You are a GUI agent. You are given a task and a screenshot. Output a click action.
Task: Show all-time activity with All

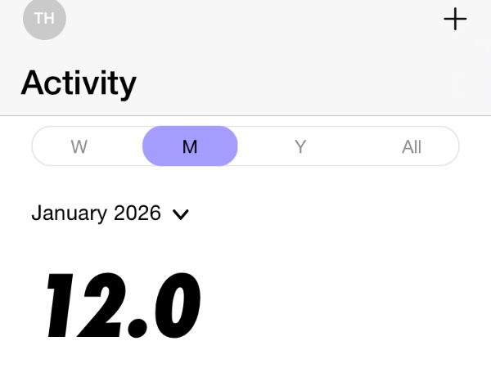pyautogui.click(x=412, y=147)
